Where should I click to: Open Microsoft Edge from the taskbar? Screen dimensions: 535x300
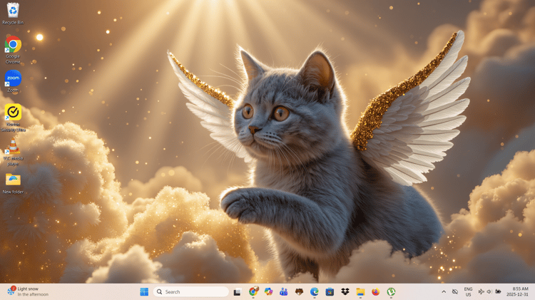click(x=315, y=292)
